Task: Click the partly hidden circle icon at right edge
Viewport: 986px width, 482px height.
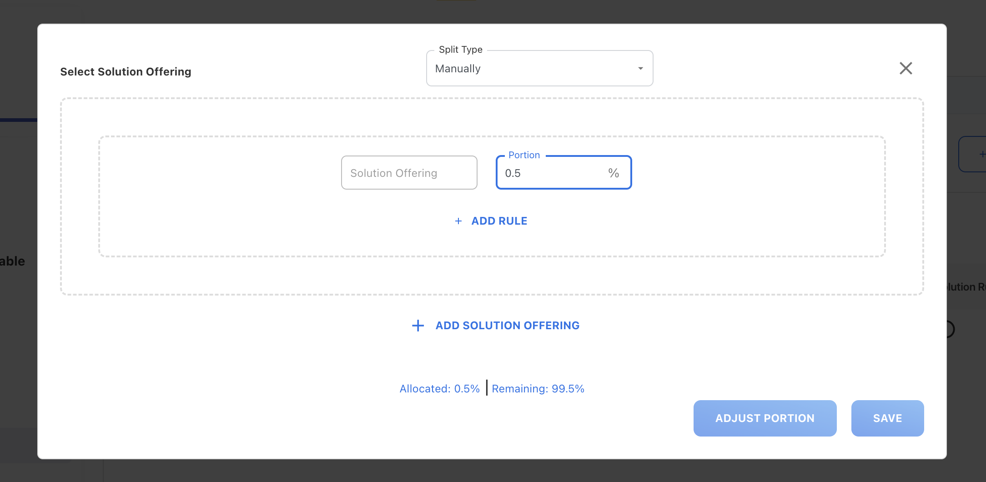Action: tap(950, 329)
